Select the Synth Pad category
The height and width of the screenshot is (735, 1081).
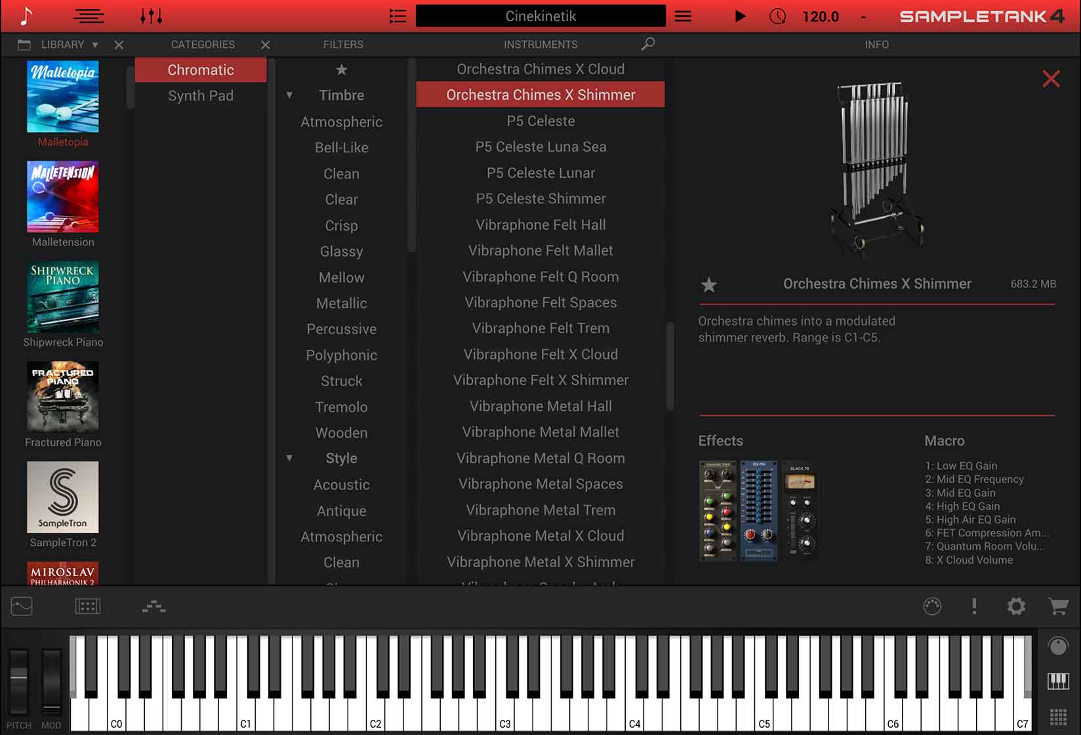(x=201, y=96)
